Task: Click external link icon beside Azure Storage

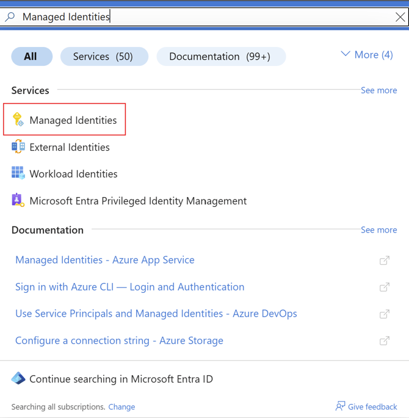Action: click(x=385, y=341)
